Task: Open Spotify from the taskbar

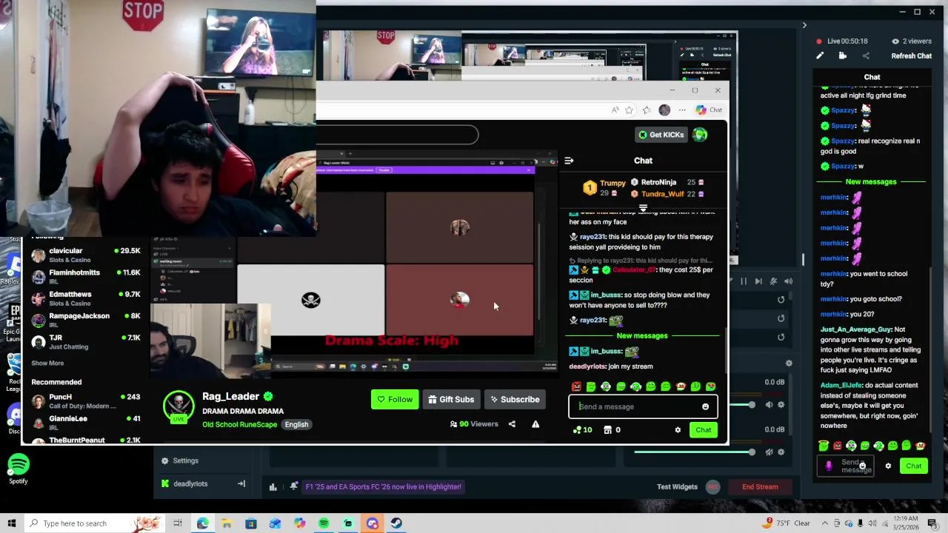Action: coord(324,523)
